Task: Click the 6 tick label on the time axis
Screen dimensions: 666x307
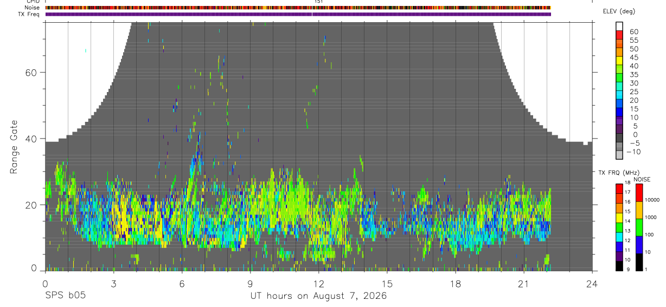Action: (182, 284)
